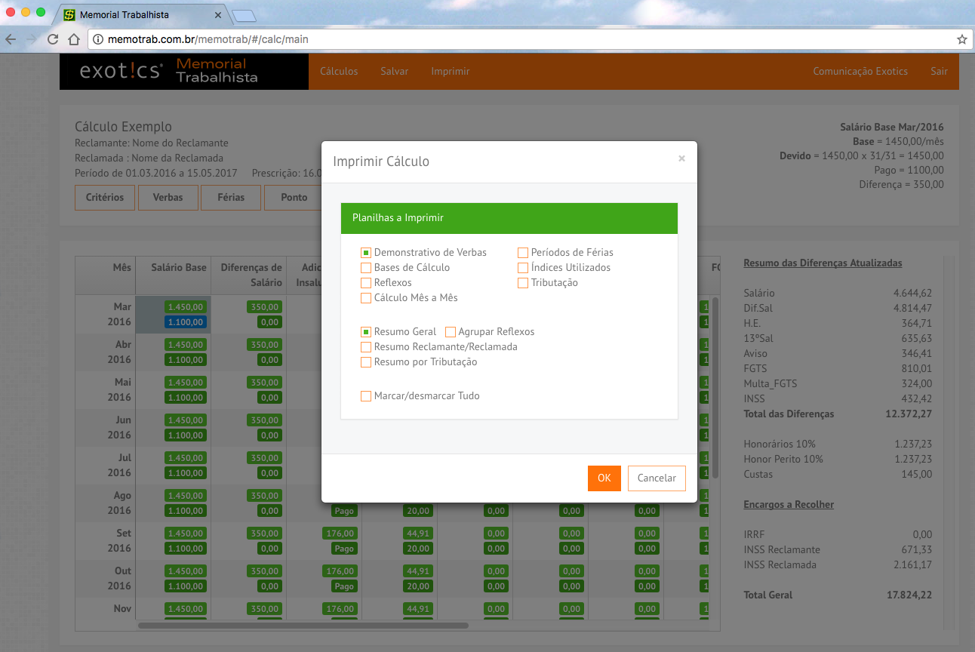The image size is (975, 652).
Task: Click the site info icon in address bar
Action: pos(98,39)
